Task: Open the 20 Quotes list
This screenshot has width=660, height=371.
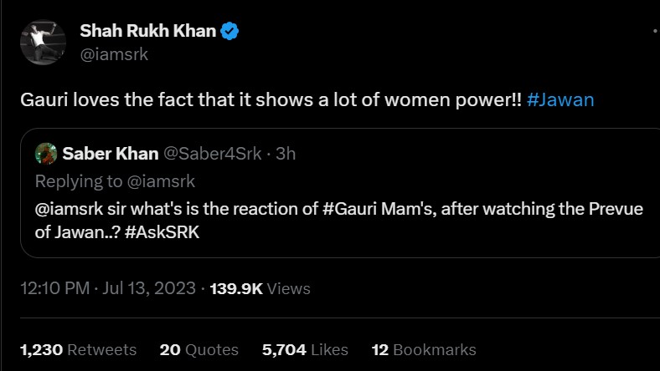Action: 199,349
